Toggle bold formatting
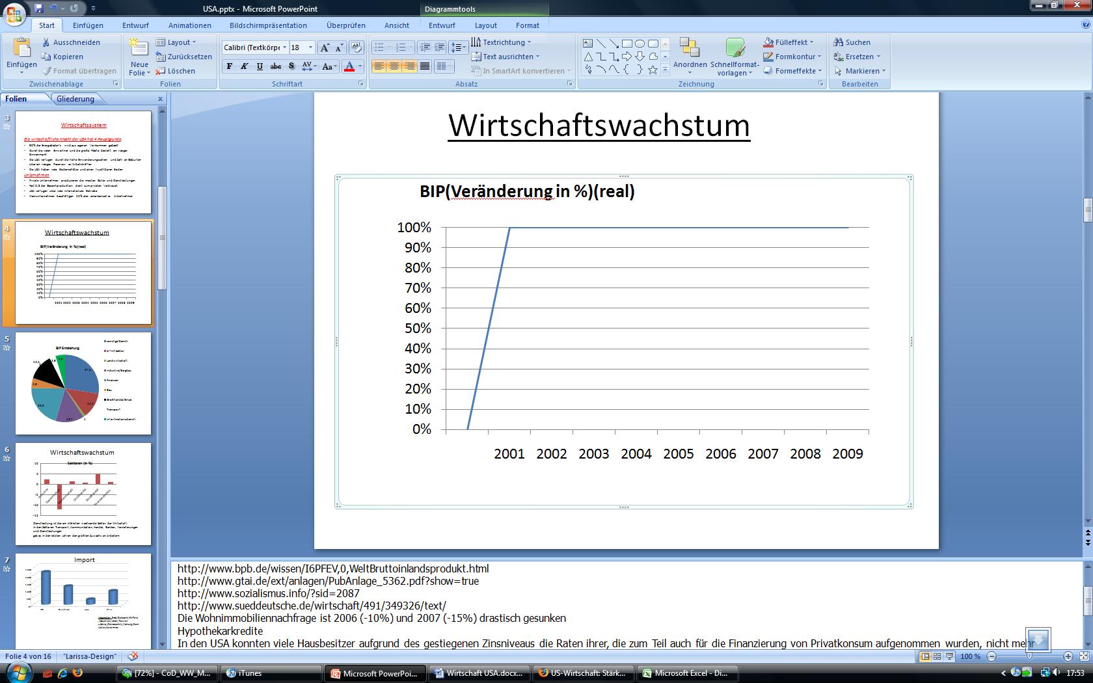Image resolution: width=1093 pixels, height=683 pixels. [229, 66]
